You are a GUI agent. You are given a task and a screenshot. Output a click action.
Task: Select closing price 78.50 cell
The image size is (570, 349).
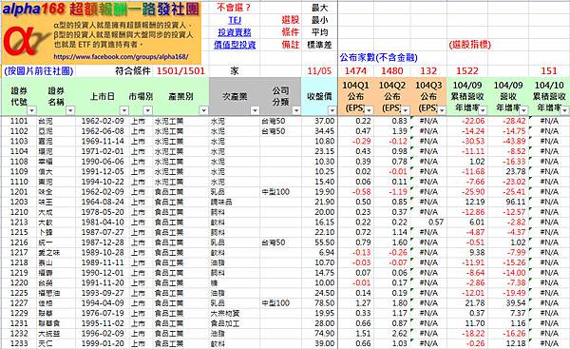pos(325,302)
